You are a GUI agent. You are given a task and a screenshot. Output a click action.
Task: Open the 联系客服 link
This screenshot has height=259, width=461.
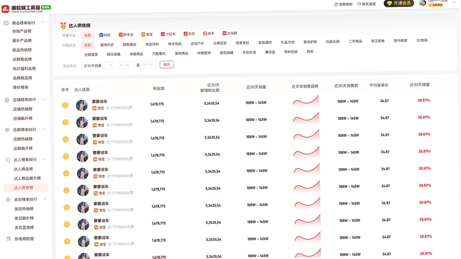(x=366, y=4)
